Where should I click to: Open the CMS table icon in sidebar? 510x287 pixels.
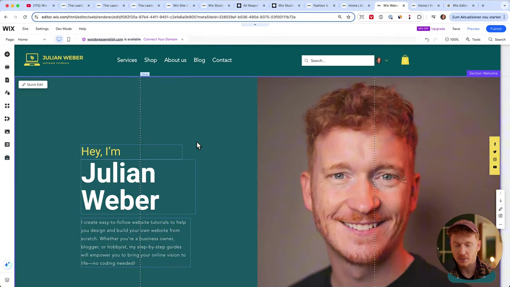point(7,144)
